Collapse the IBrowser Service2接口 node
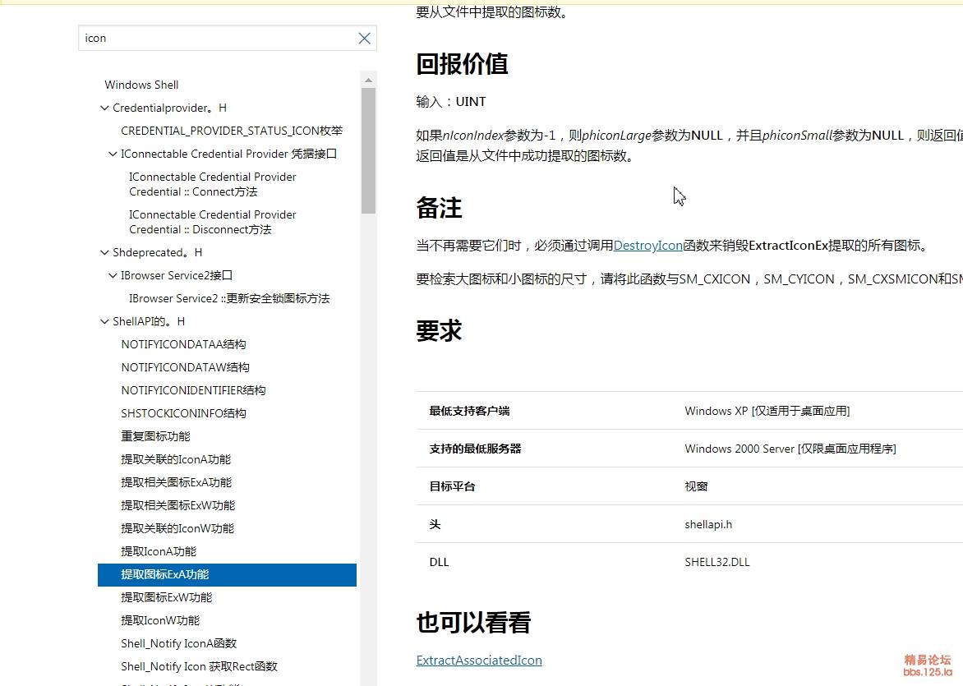The height and width of the screenshot is (686, 963). [x=113, y=276]
